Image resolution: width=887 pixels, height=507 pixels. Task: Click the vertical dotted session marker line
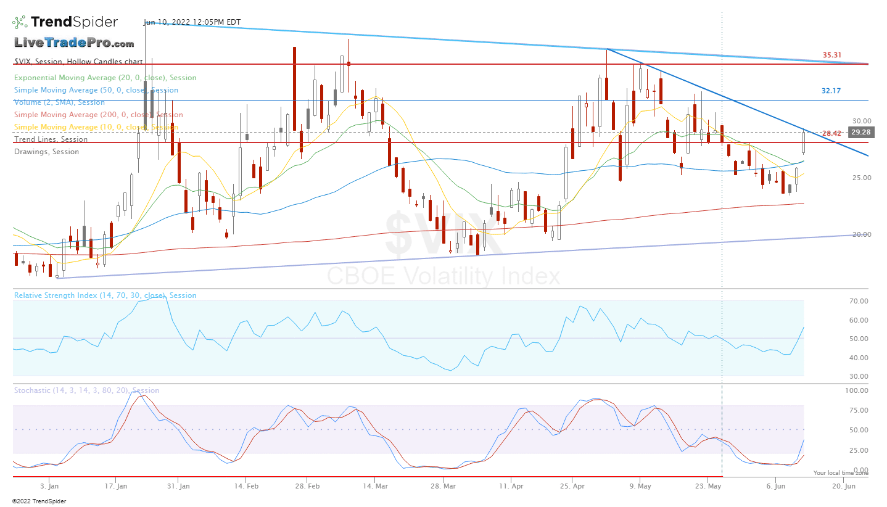pos(722,247)
